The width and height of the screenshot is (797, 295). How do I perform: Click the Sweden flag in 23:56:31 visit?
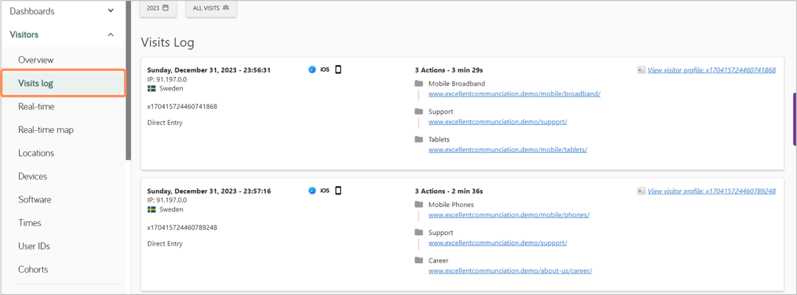point(152,89)
